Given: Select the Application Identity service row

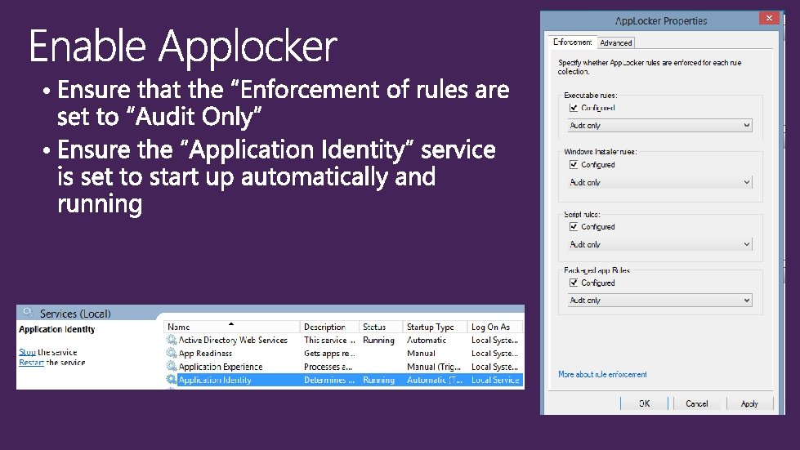Looking at the screenshot, I should pos(343,380).
